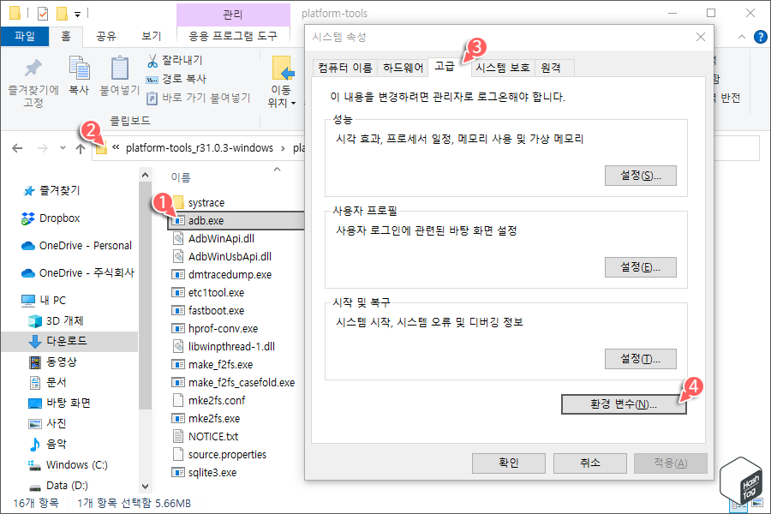Click Paste shortcut (바로 가기 붙여넣기)
Screen dimensions: 771x514
click(199, 98)
